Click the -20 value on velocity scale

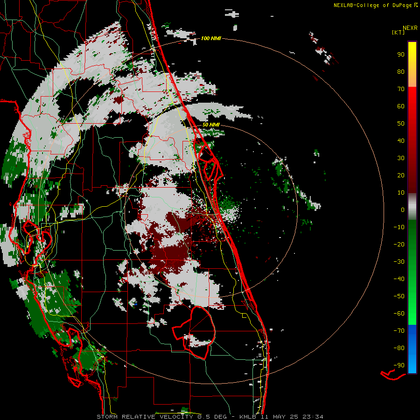(x=399, y=244)
